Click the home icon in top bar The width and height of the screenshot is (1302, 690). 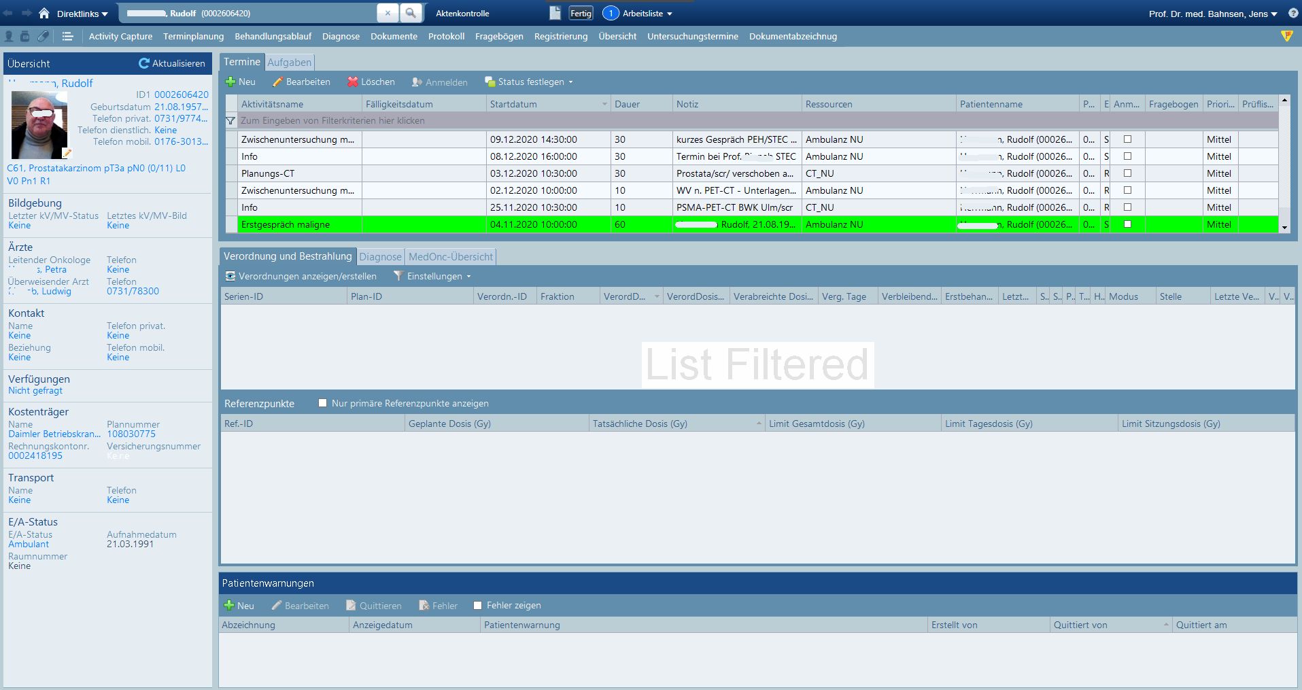click(x=44, y=14)
